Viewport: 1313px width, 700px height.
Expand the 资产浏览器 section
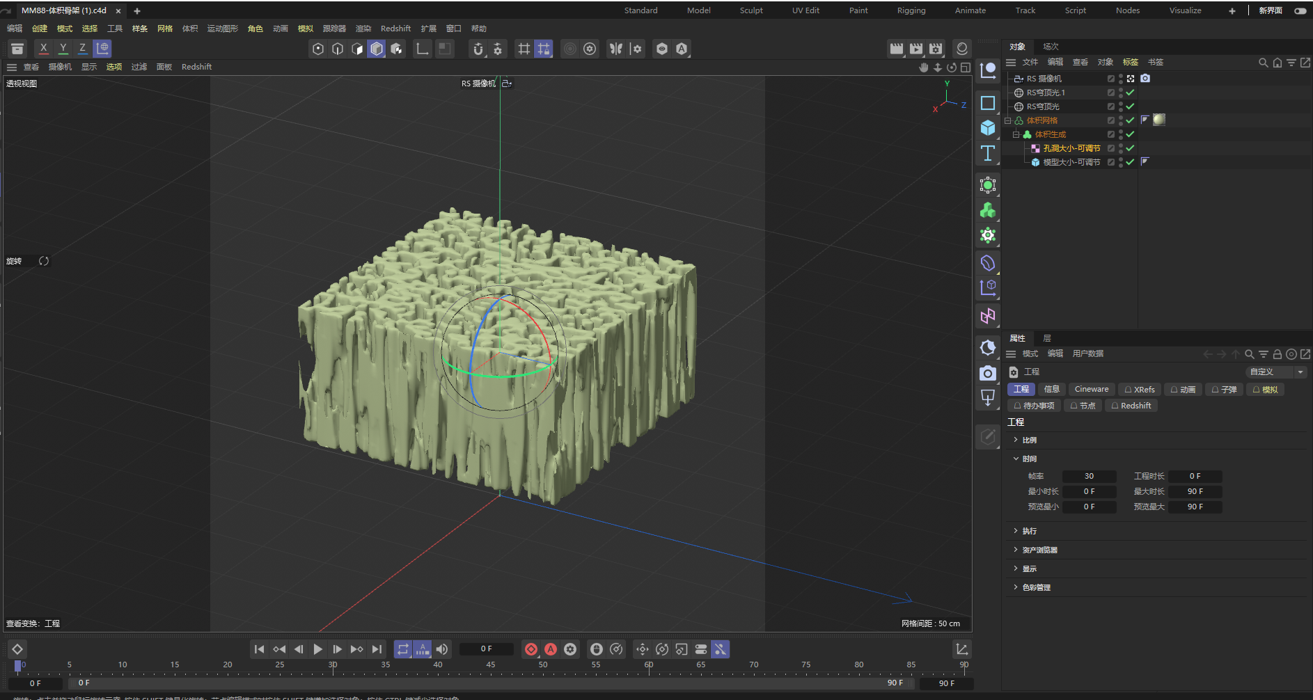tap(1016, 550)
